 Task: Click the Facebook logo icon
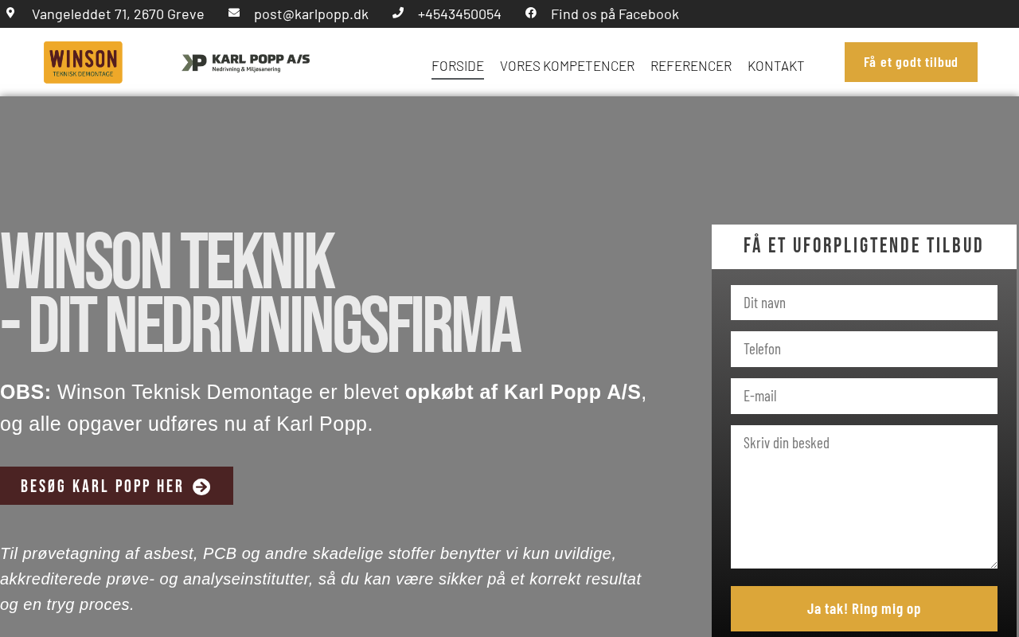(531, 13)
